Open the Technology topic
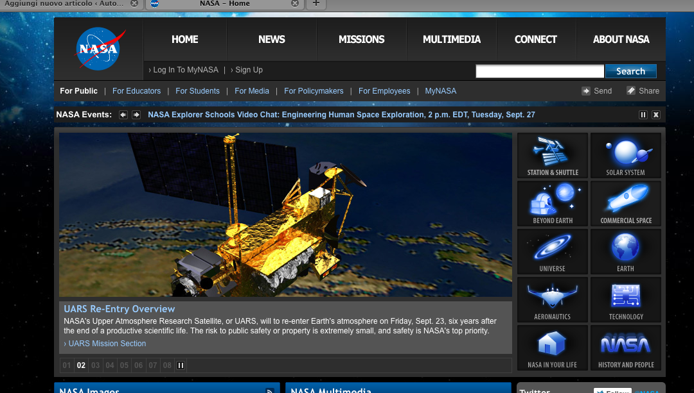This screenshot has height=393, width=694. (625, 300)
